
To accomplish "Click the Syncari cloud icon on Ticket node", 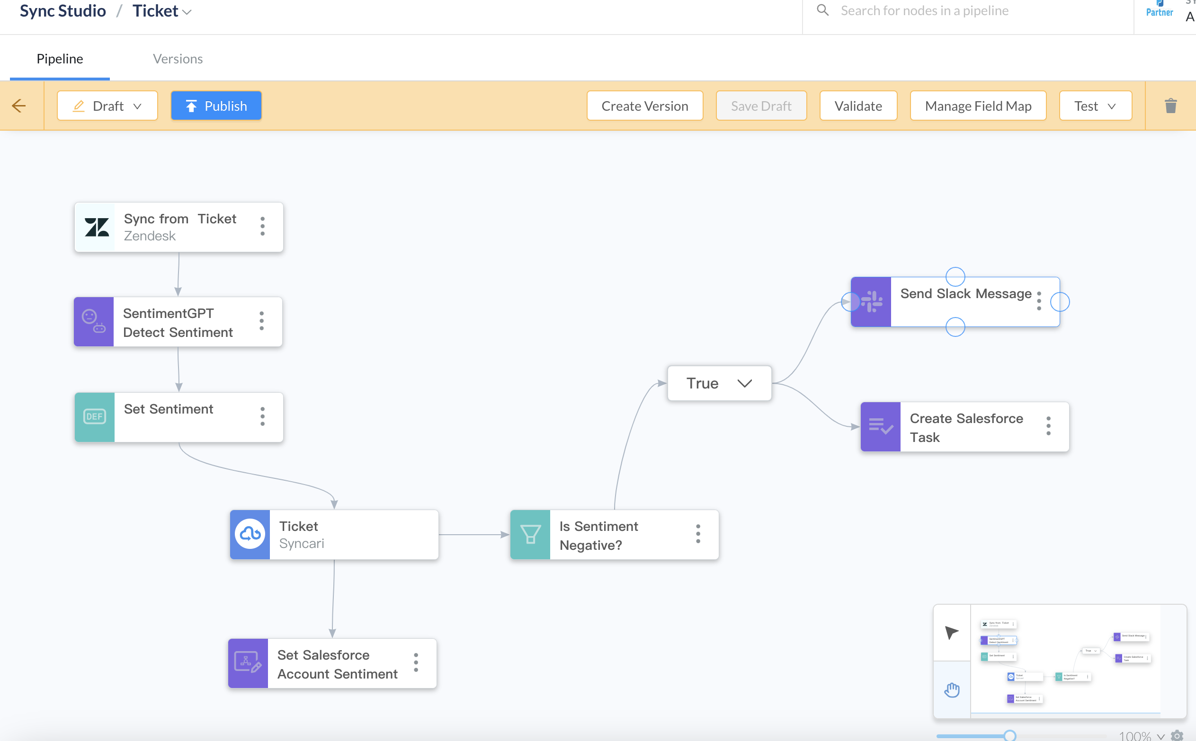I will pos(250,534).
